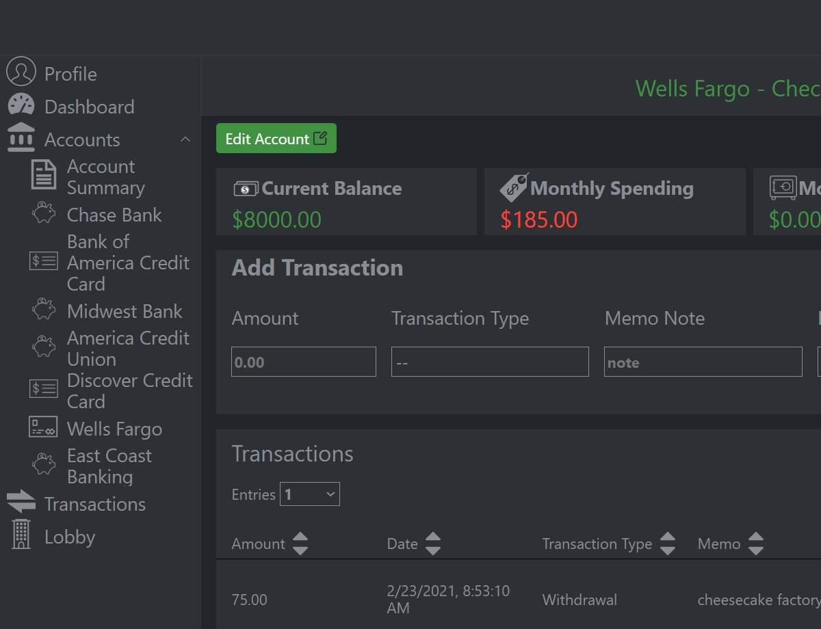This screenshot has height=629, width=821.
Task: Sort transactions by Date column arrows
Action: pos(433,544)
